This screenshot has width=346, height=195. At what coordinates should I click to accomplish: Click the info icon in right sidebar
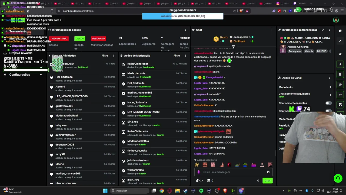[340, 31]
